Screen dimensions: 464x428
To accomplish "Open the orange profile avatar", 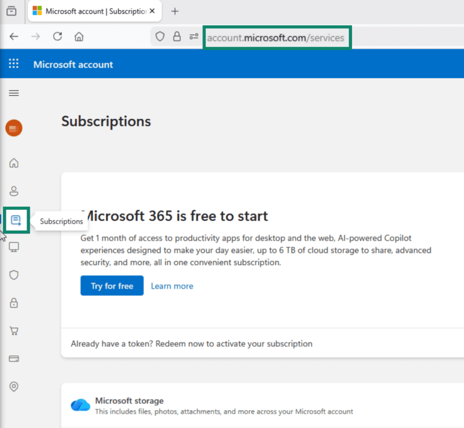I will coord(14,128).
